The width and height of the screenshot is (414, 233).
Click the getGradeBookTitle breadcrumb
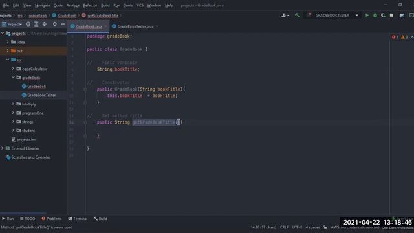pyautogui.click(x=103, y=16)
